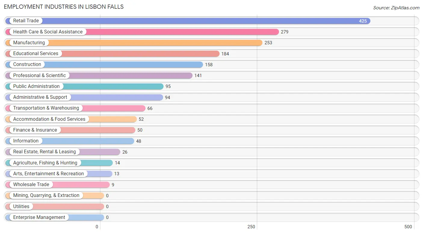
Task: Select the Health Care & Social Assistance label
Action: 48,32
